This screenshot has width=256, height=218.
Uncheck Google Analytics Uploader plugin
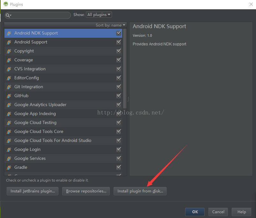click(x=119, y=105)
